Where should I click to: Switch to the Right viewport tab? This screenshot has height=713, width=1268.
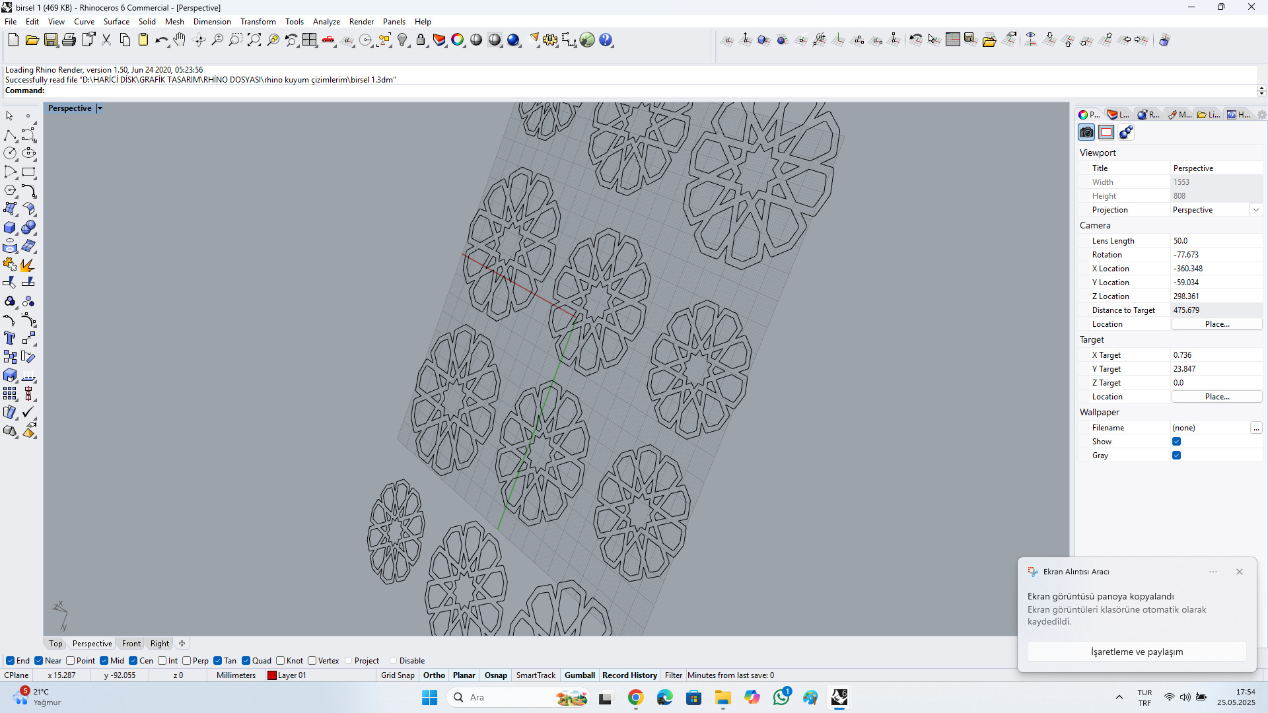[160, 644]
